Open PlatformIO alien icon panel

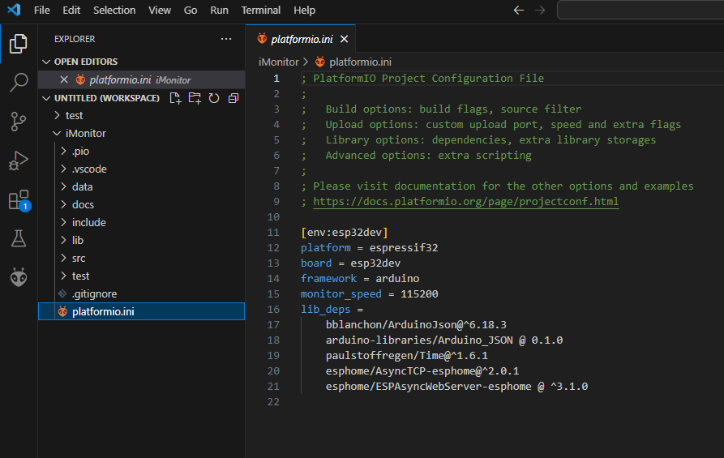pyautogui.click(x=19, y=277)
